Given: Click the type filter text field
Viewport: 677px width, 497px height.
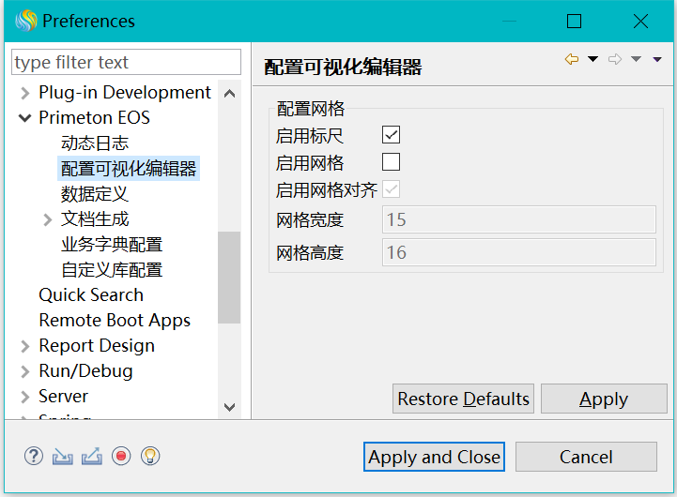Looking at the screenshot, I should (126, 63).
